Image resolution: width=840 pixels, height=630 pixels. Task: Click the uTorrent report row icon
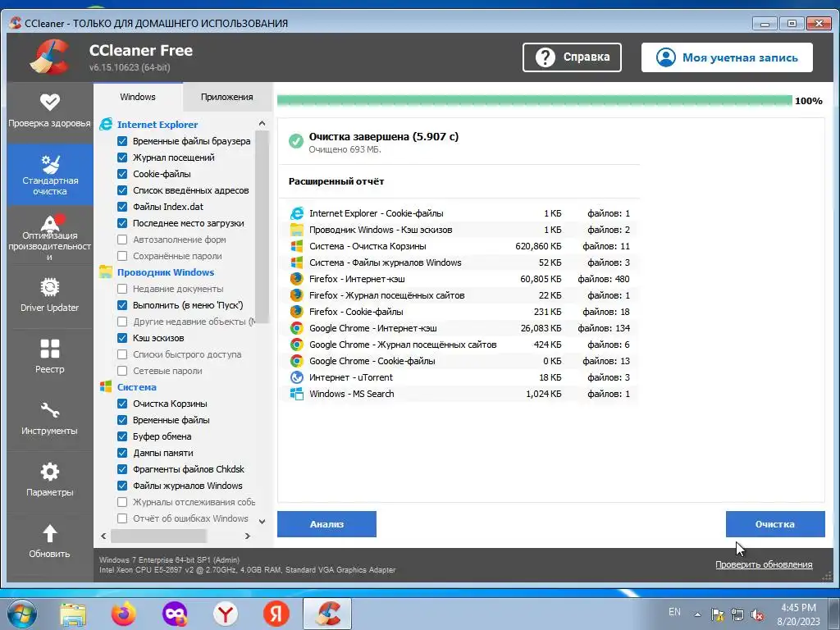[x=297, y=377]
